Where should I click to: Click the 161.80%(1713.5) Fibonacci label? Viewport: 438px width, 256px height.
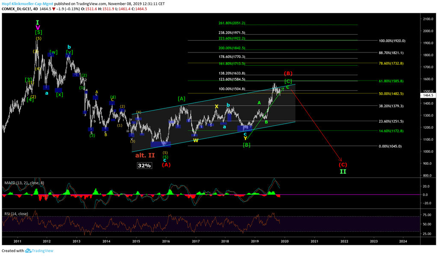[x=232, y=64]
